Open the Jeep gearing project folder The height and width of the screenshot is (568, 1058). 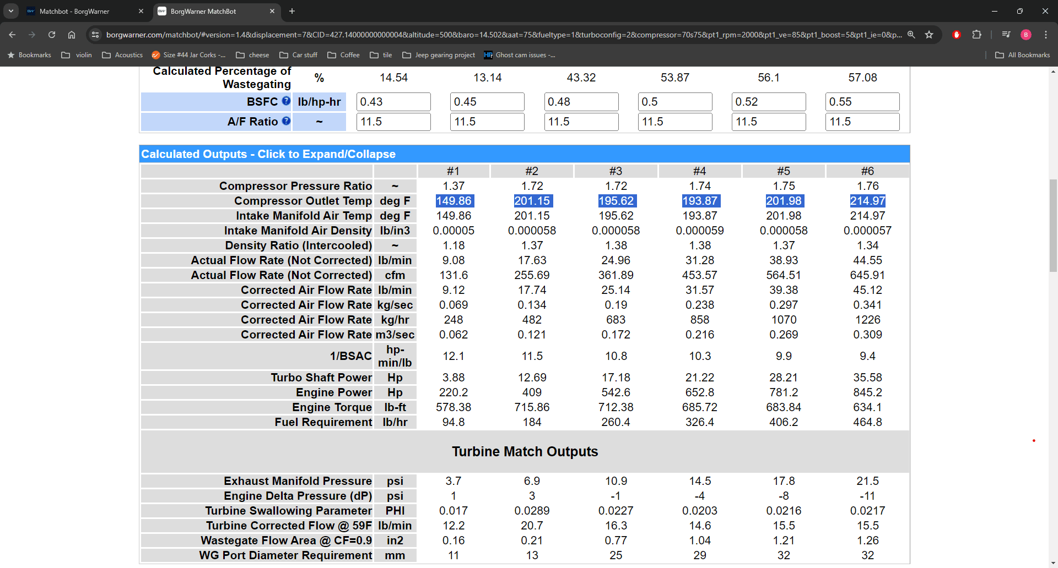439,55
